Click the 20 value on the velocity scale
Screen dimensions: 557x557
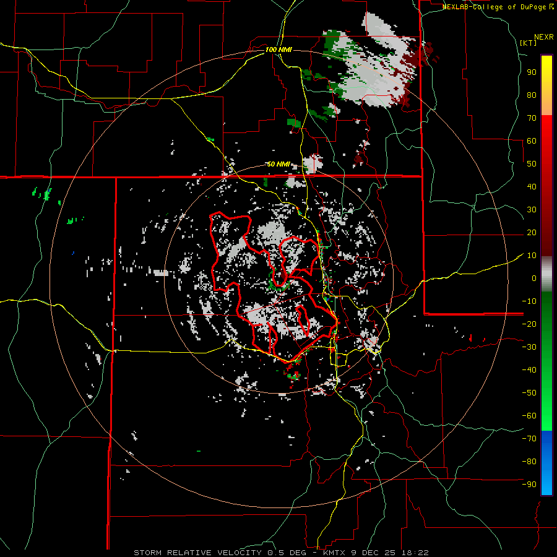pos(532,232)
